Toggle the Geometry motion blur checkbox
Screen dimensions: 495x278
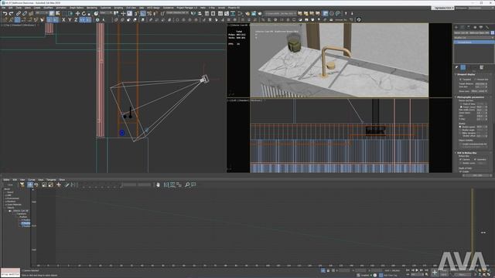(475, 160)
